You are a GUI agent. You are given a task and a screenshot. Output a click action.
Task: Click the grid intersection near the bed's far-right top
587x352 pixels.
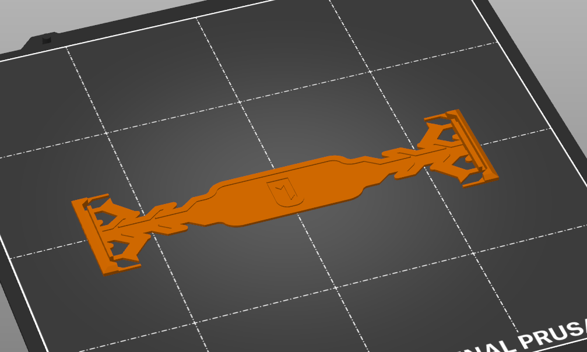point(498,44)
